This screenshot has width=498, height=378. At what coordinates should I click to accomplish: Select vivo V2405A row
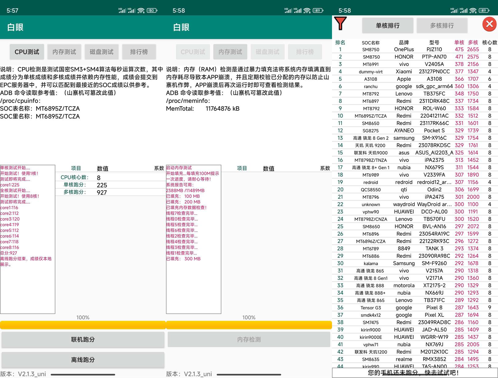pyautogui.click(x=415, y=64)
